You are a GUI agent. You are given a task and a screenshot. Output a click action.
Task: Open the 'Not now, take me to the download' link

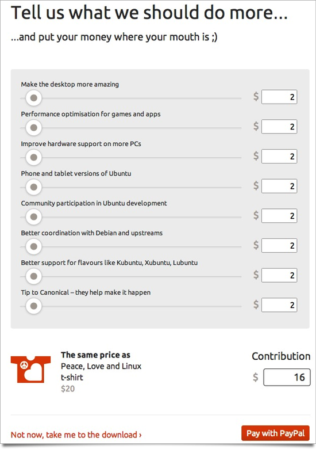pos(76,435)
